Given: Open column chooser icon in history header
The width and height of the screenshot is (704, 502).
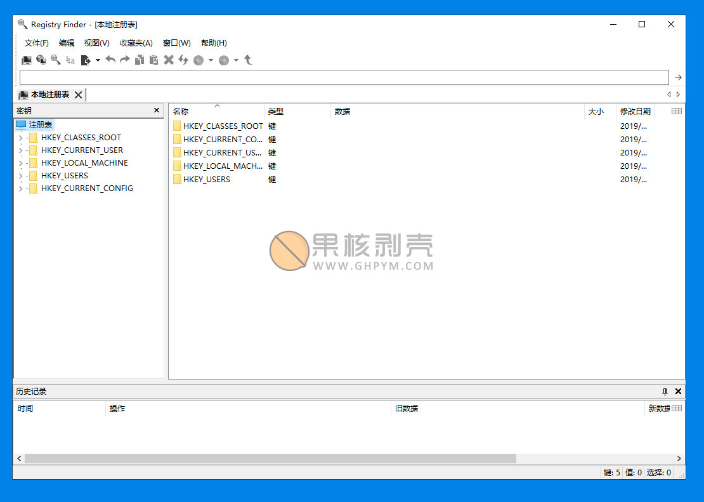Looking at the screenshot, I should 677,408.
